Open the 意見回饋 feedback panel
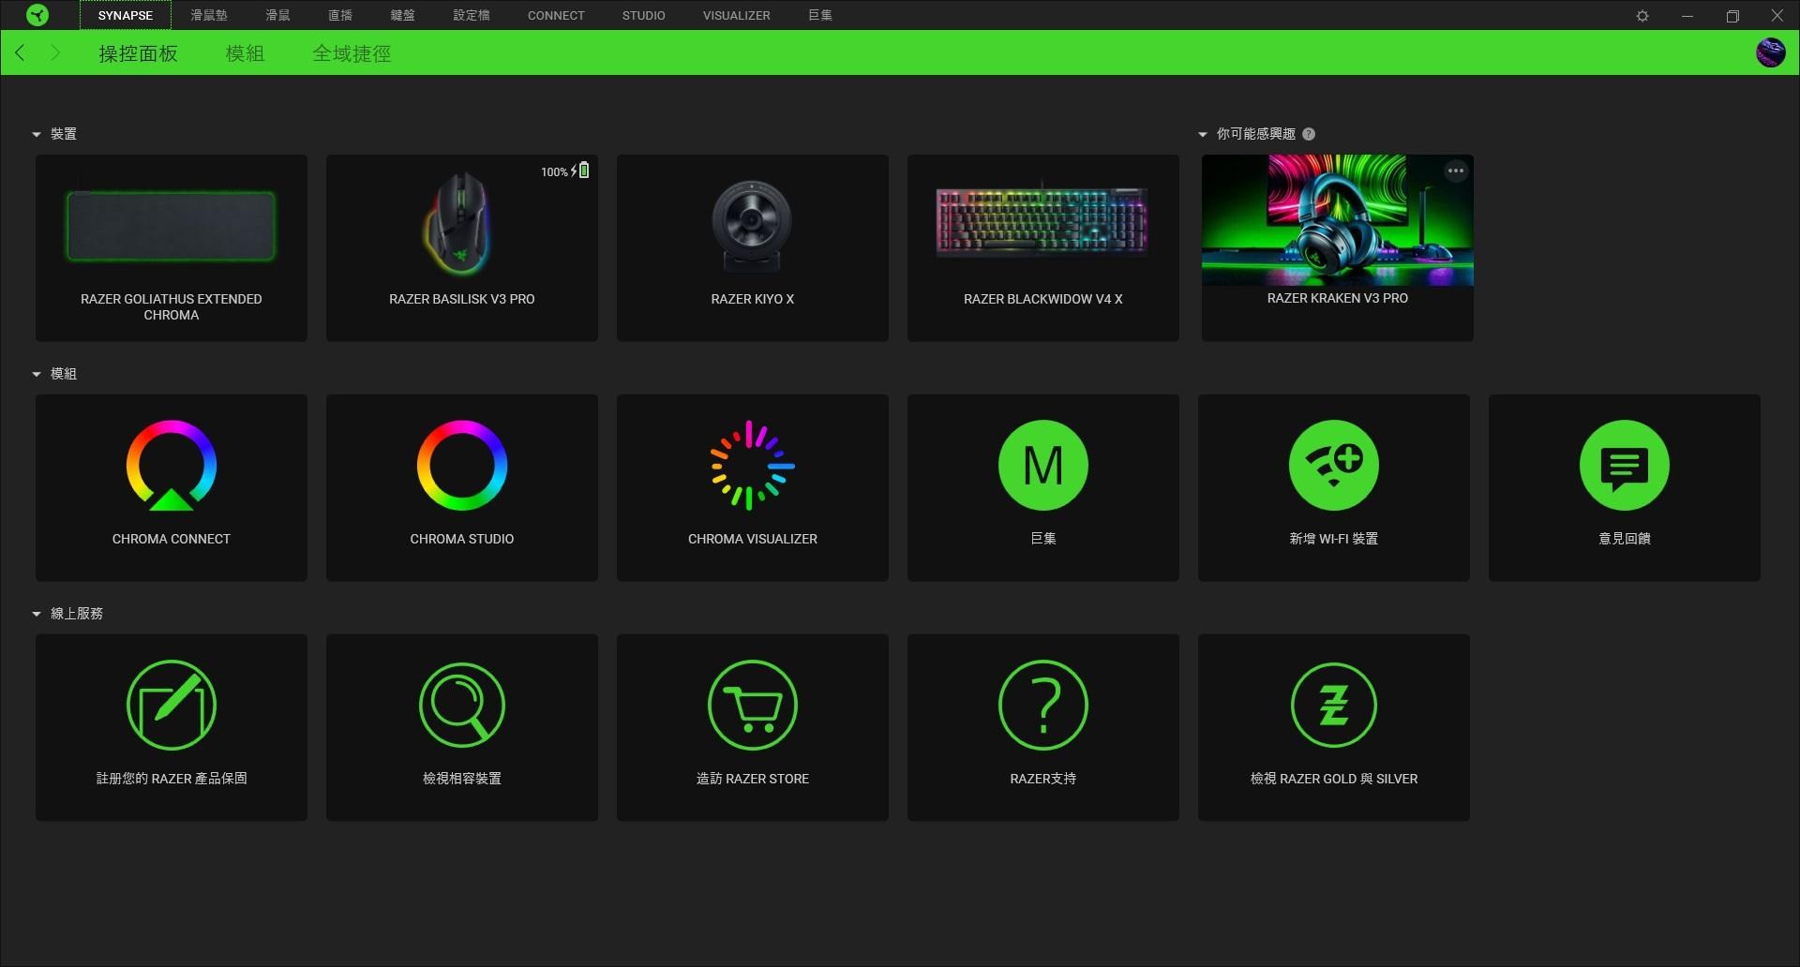The height and width of the screenshot is (967, 1800). (1625, 465)
